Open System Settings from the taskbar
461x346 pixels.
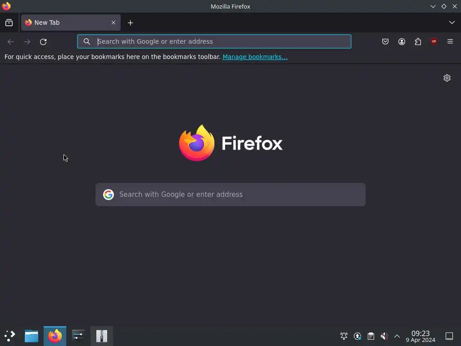click(78, 336)
